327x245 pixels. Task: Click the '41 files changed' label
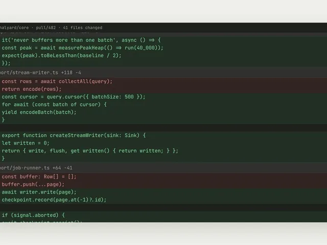coord(83,28)
